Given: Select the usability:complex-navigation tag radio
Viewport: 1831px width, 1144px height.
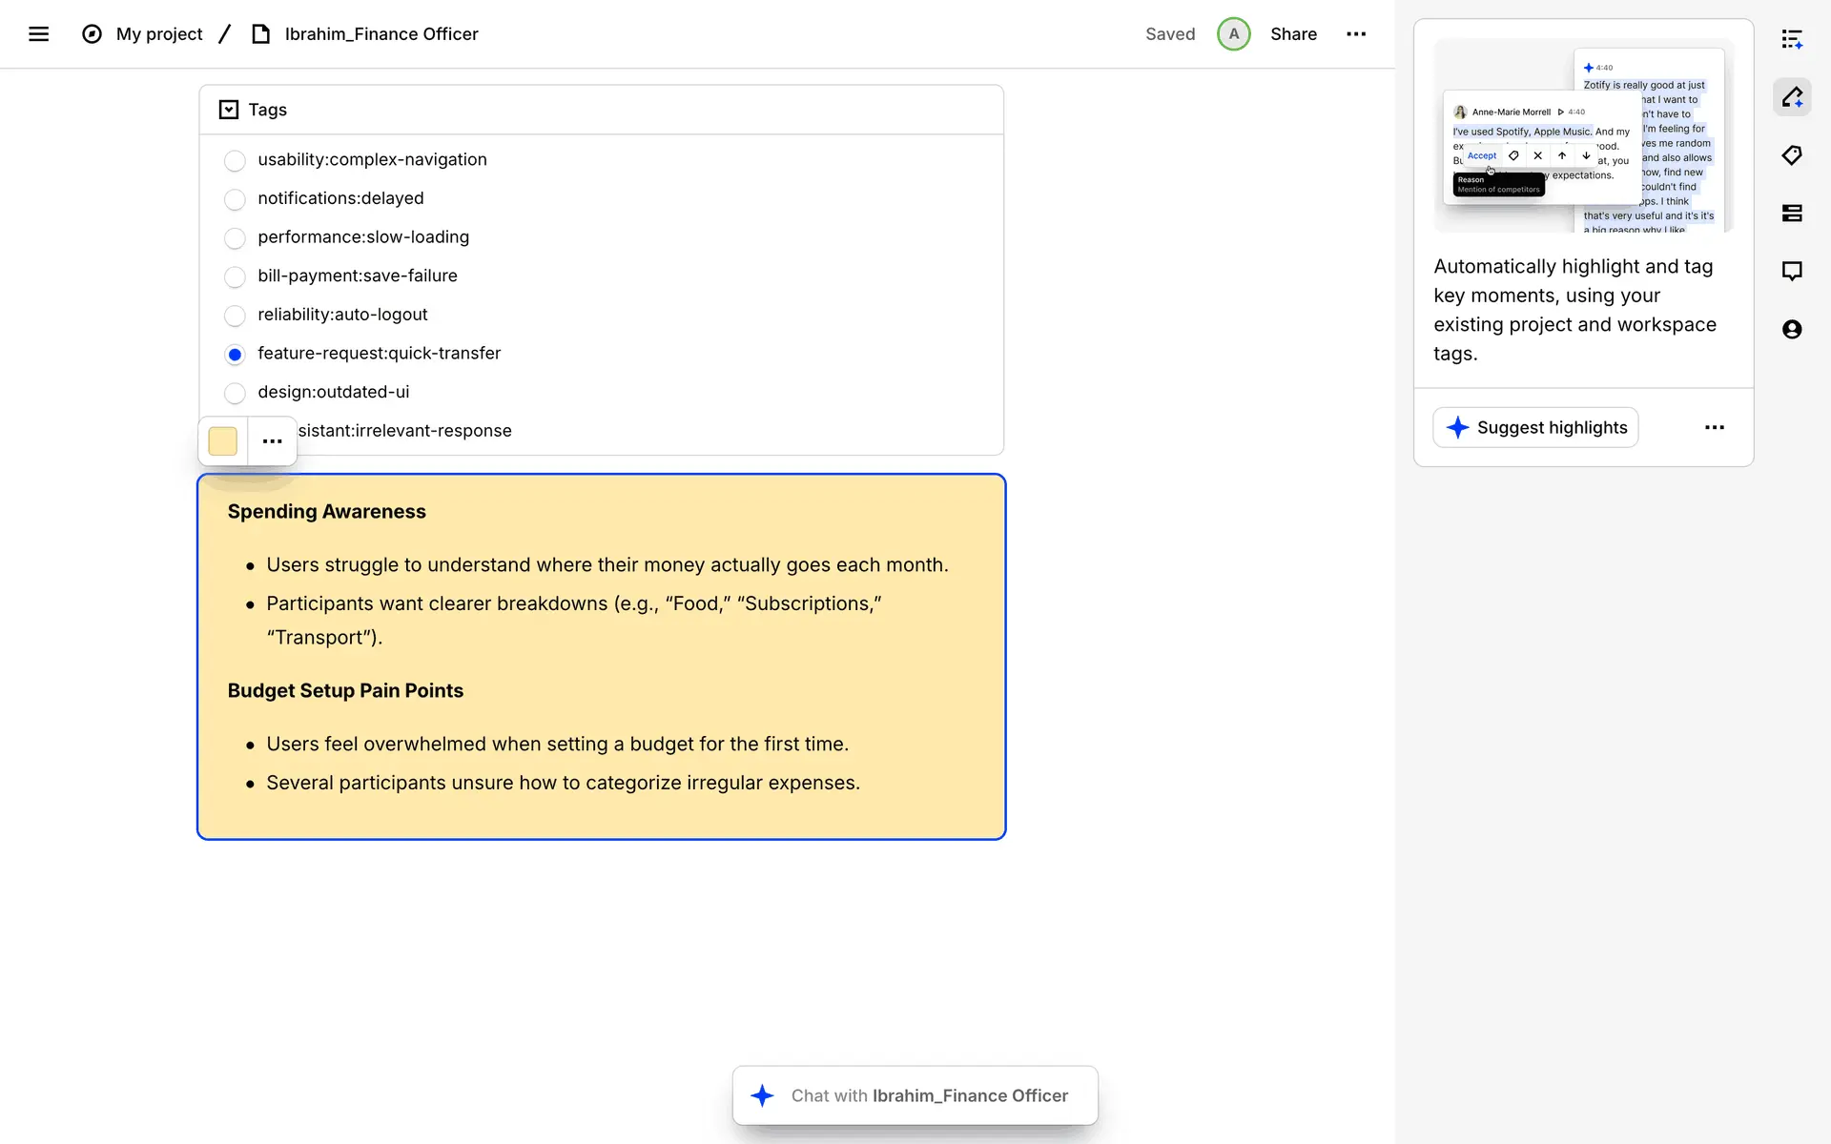Looking at the screenshot, I should (235, 160).
